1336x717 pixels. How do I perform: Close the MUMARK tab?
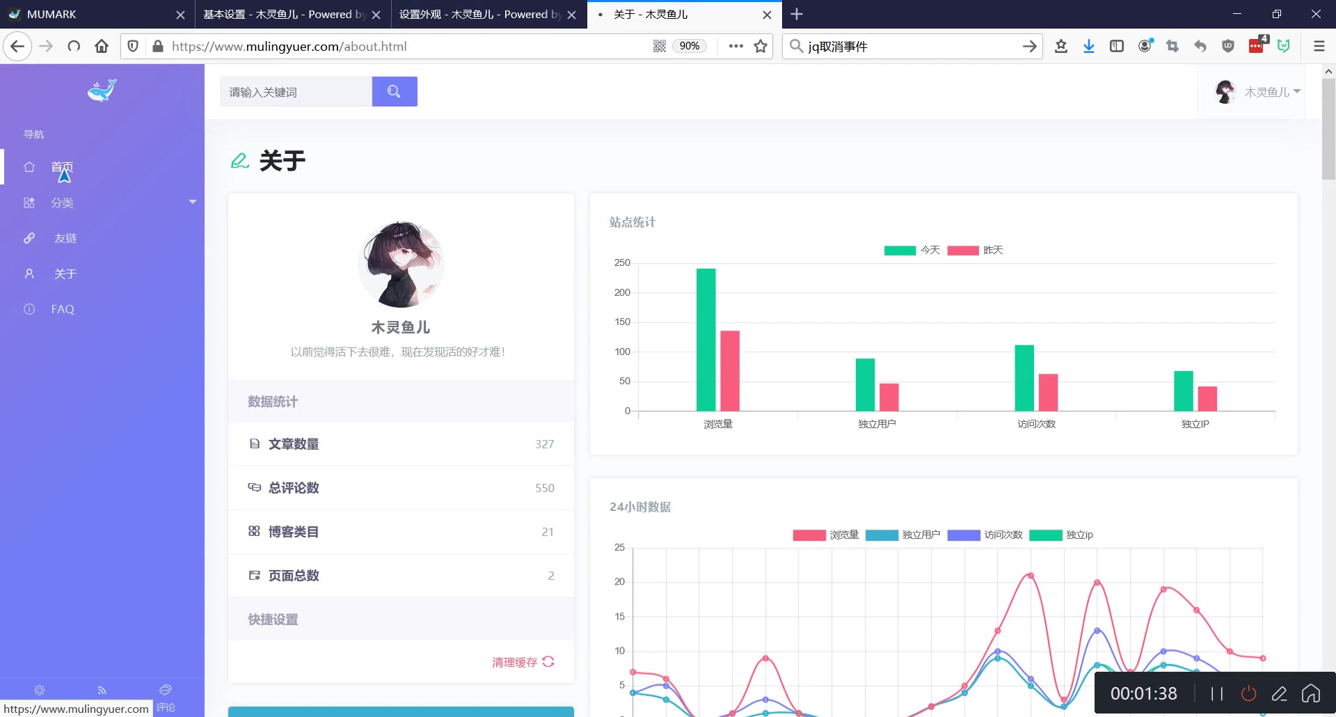(x=180, y=15)
